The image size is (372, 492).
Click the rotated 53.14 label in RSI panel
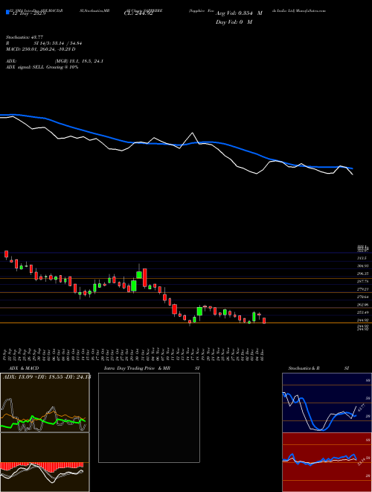click(x=361, y=462)
